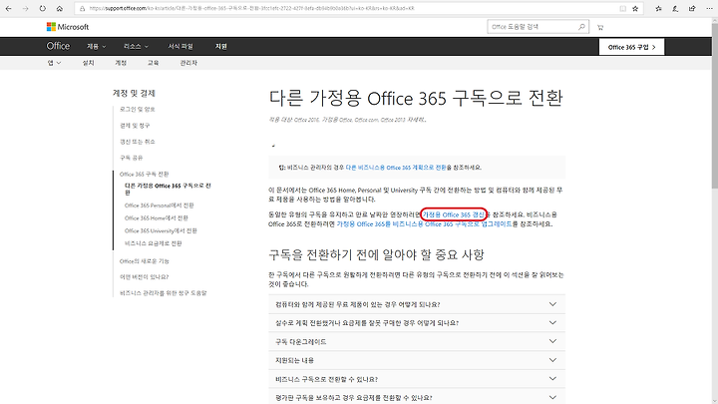Open the 제품 dropdown menu
Image resolution: width=718 pixels, height=404 pixels.
97,47
